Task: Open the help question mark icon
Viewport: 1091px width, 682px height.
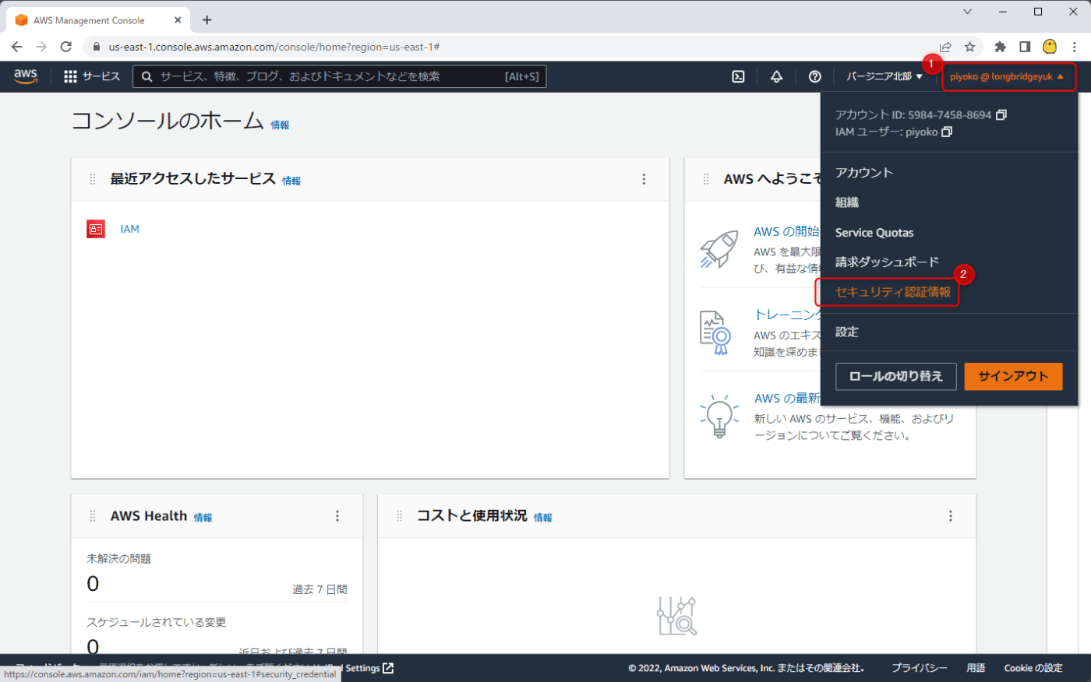Action: (814, 76)
